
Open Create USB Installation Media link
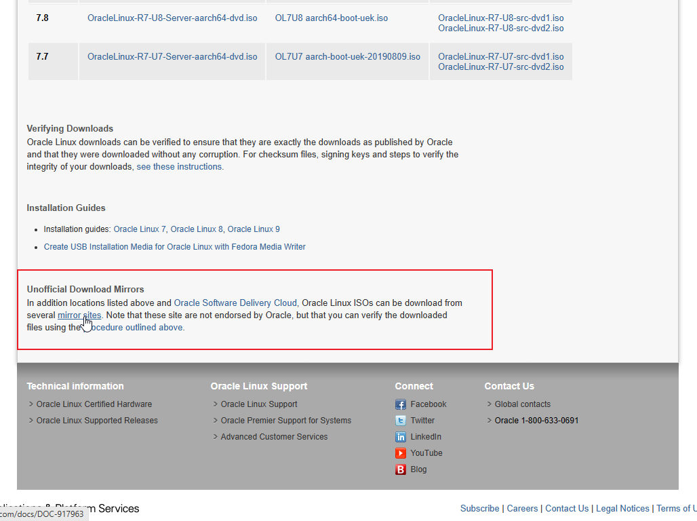click(174, 247)
